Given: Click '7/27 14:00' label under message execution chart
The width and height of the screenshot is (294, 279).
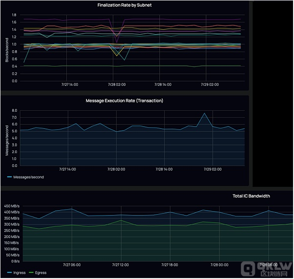Looking at the screenshot, I should click(67, 169).
